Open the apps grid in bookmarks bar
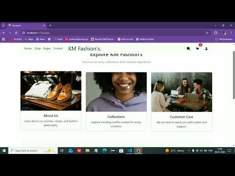235x176 pixels. (3, 39)
